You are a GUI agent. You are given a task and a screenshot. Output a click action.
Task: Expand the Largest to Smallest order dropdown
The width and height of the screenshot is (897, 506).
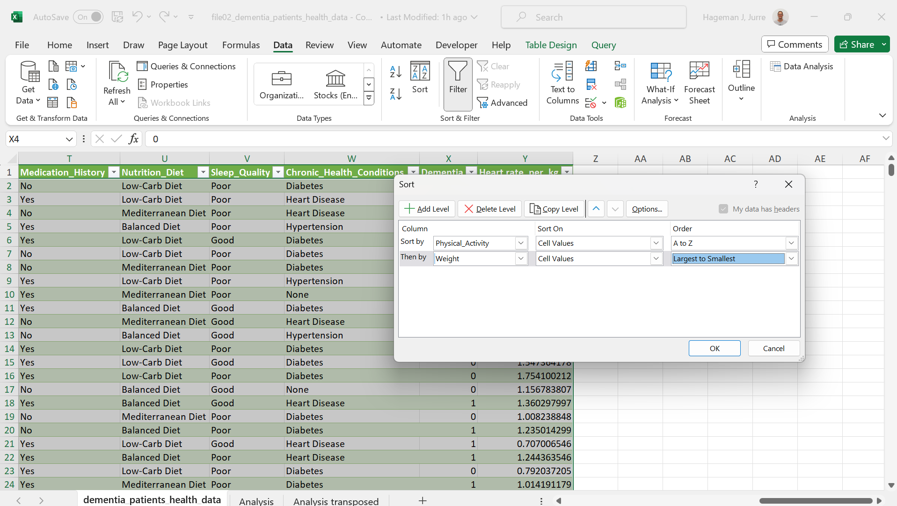point(791,258)
